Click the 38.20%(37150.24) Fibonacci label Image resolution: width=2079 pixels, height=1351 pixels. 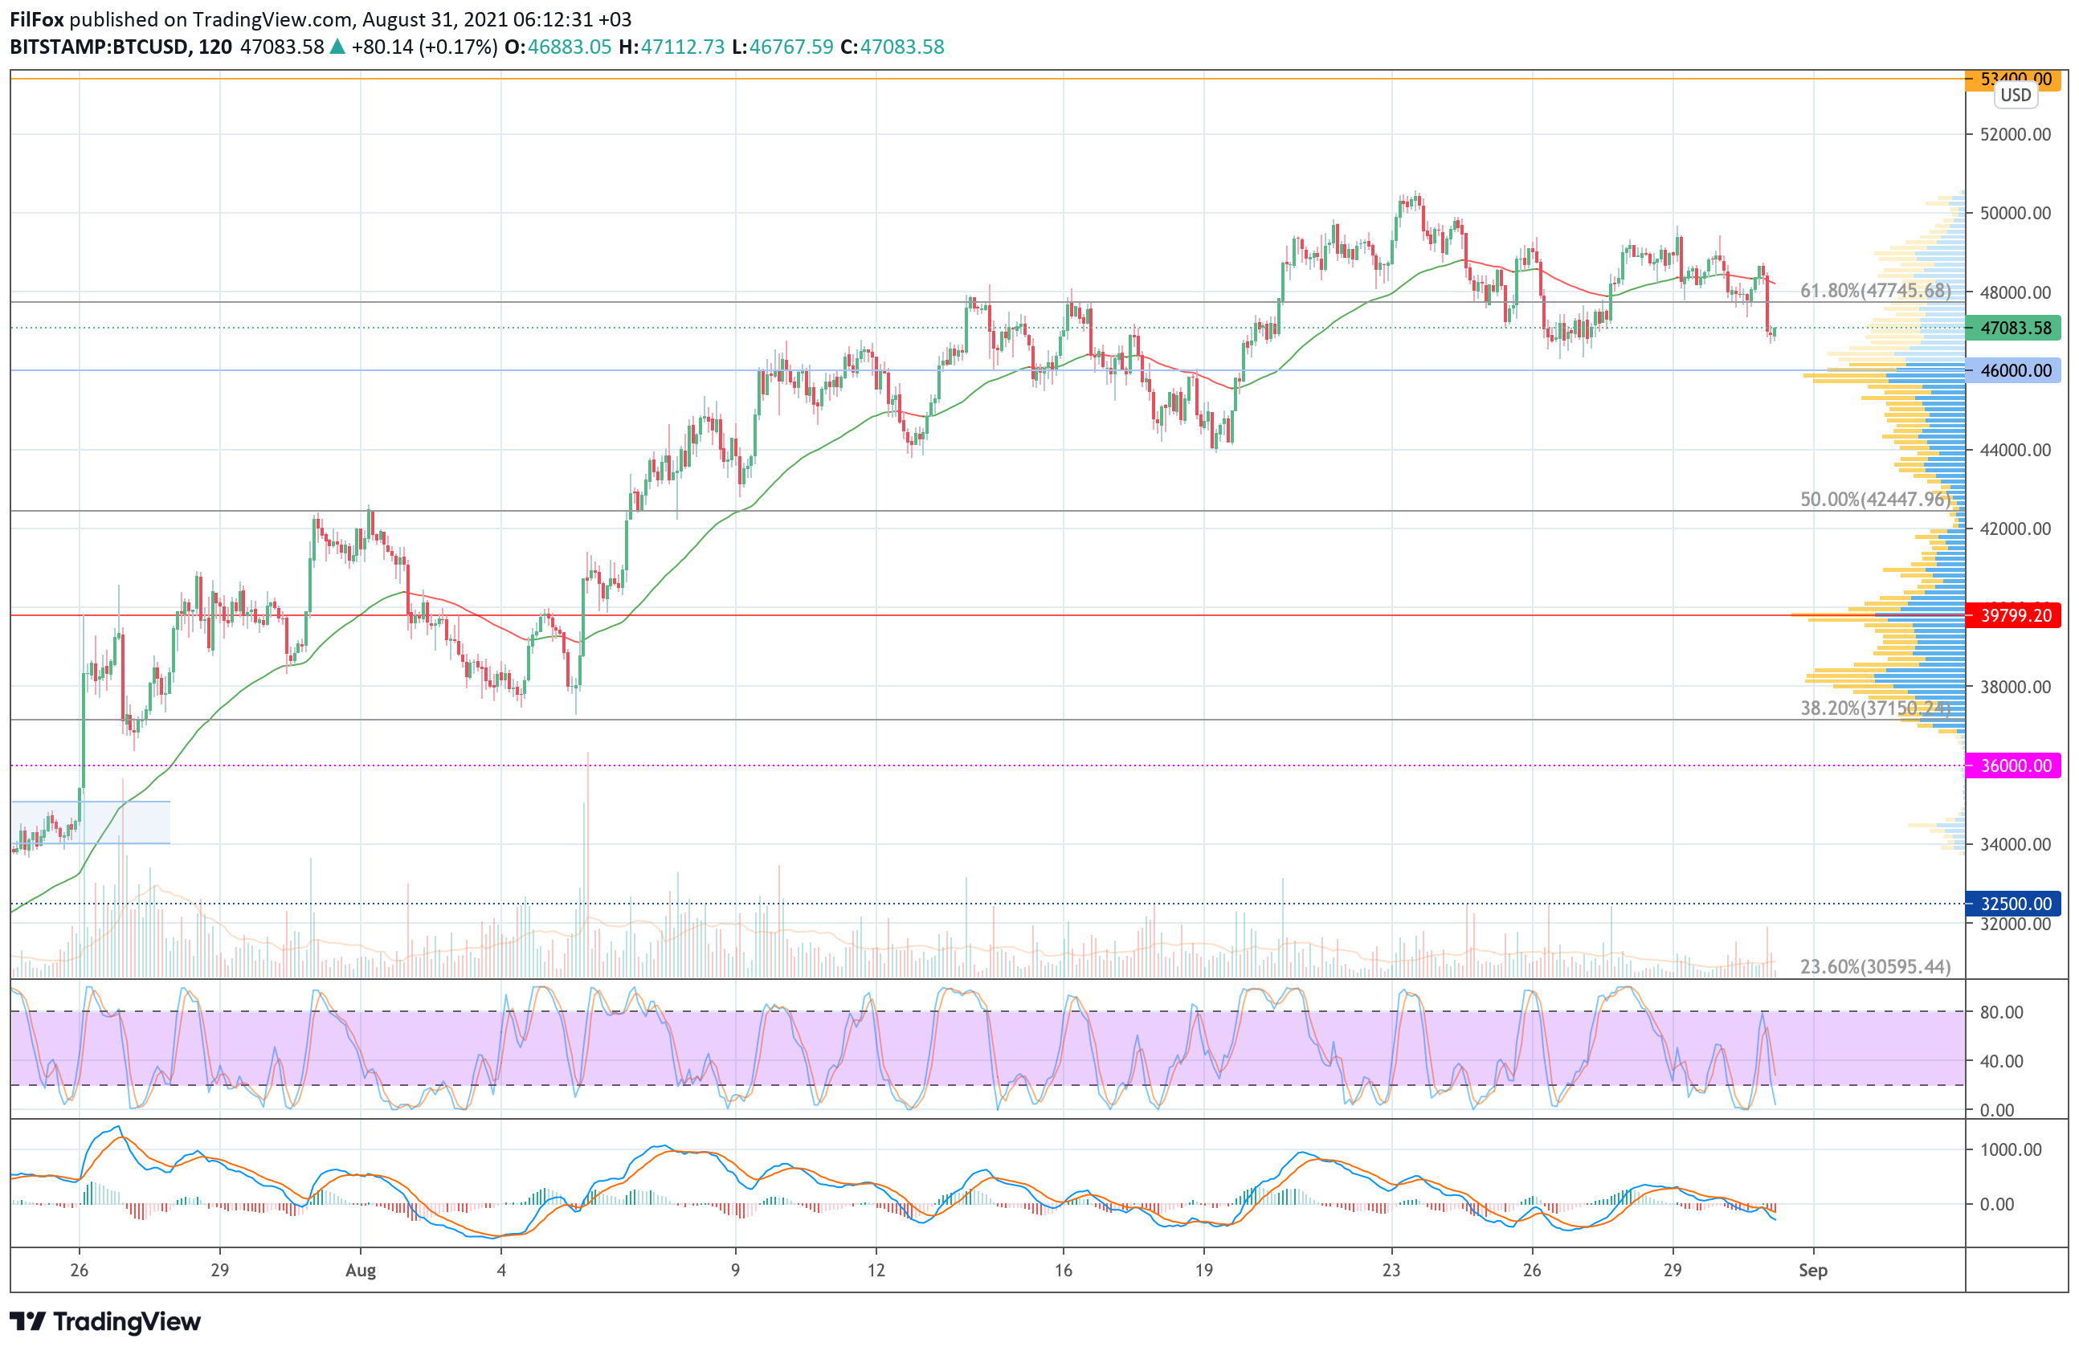1875,708
